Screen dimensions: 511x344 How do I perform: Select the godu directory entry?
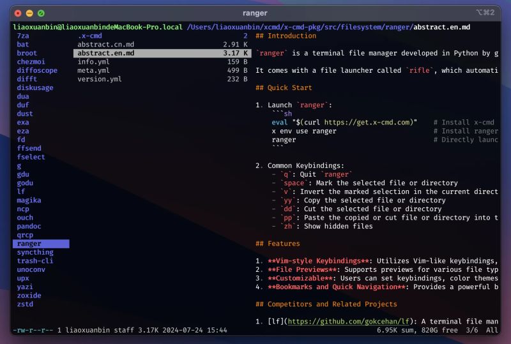tap(25, 183)
